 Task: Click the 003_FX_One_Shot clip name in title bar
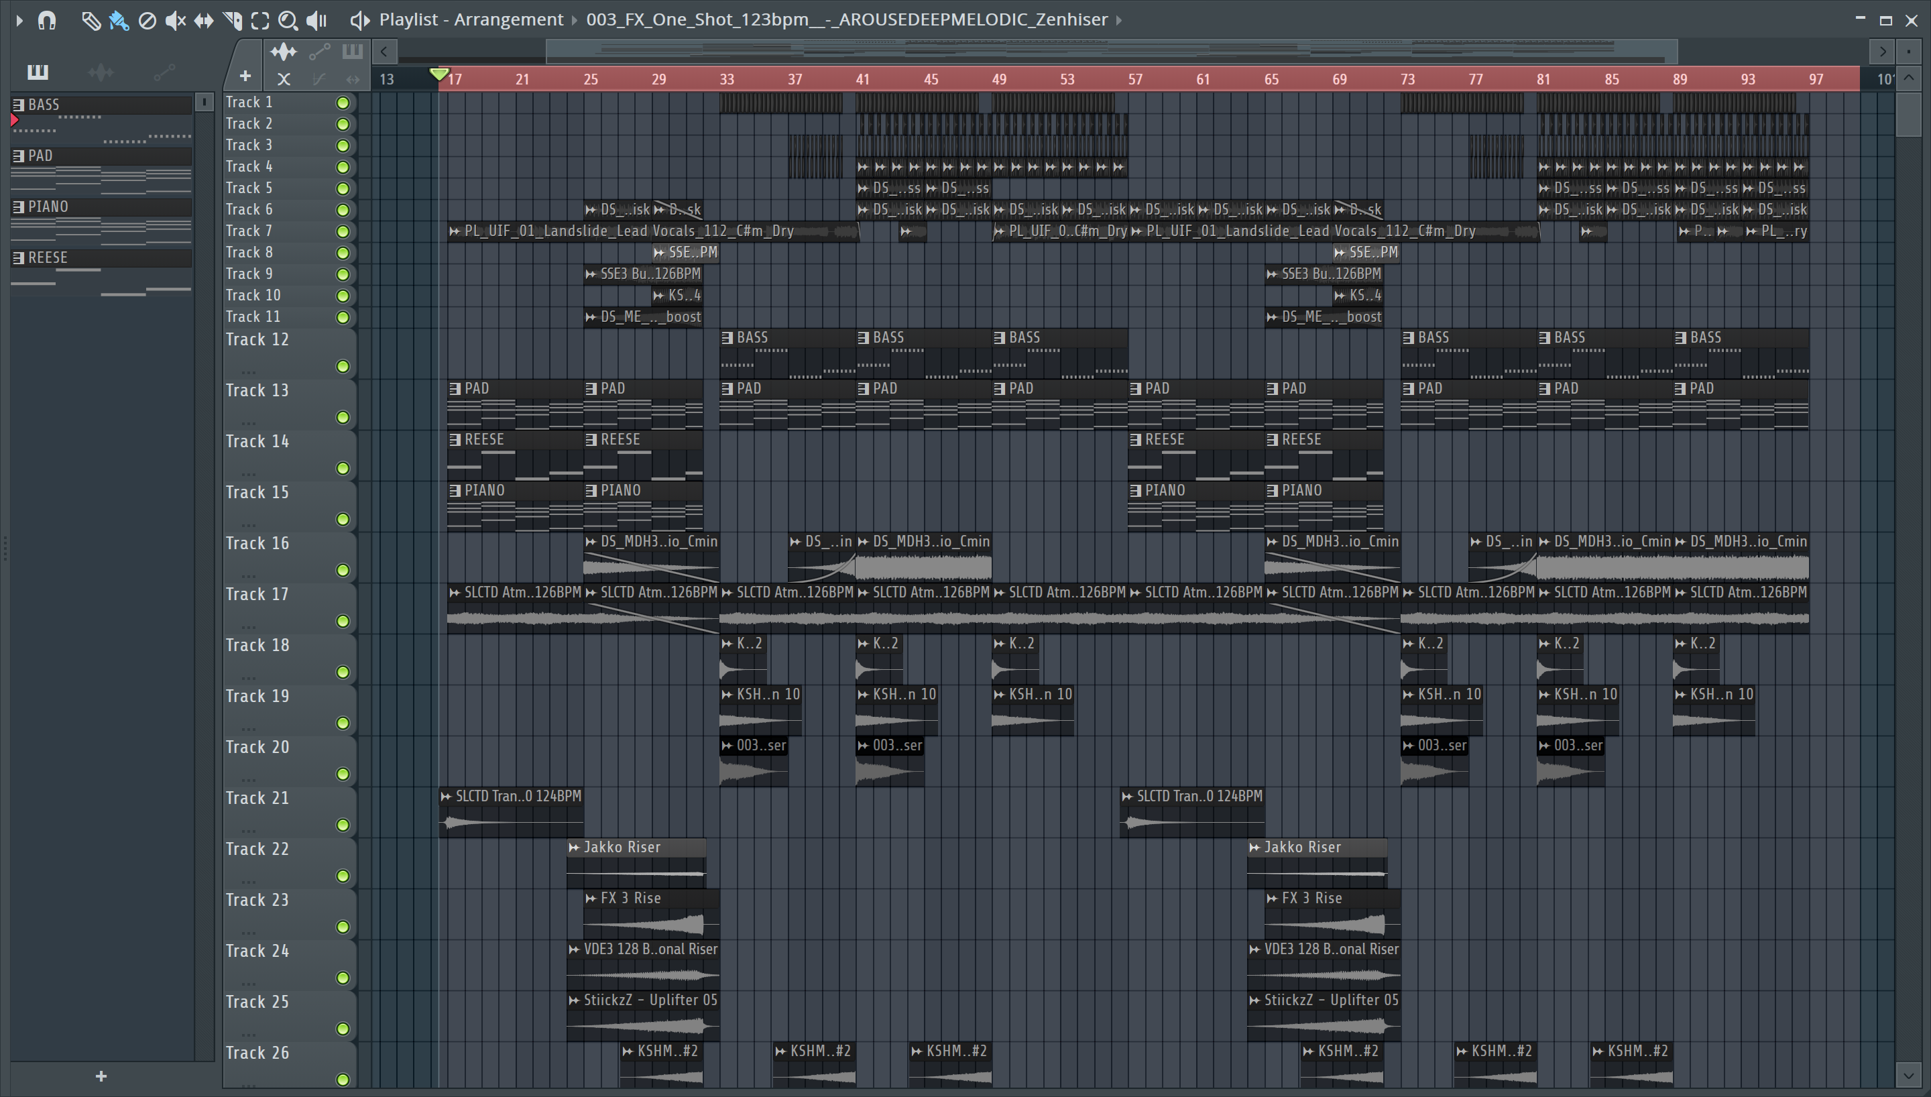(847, 19)
